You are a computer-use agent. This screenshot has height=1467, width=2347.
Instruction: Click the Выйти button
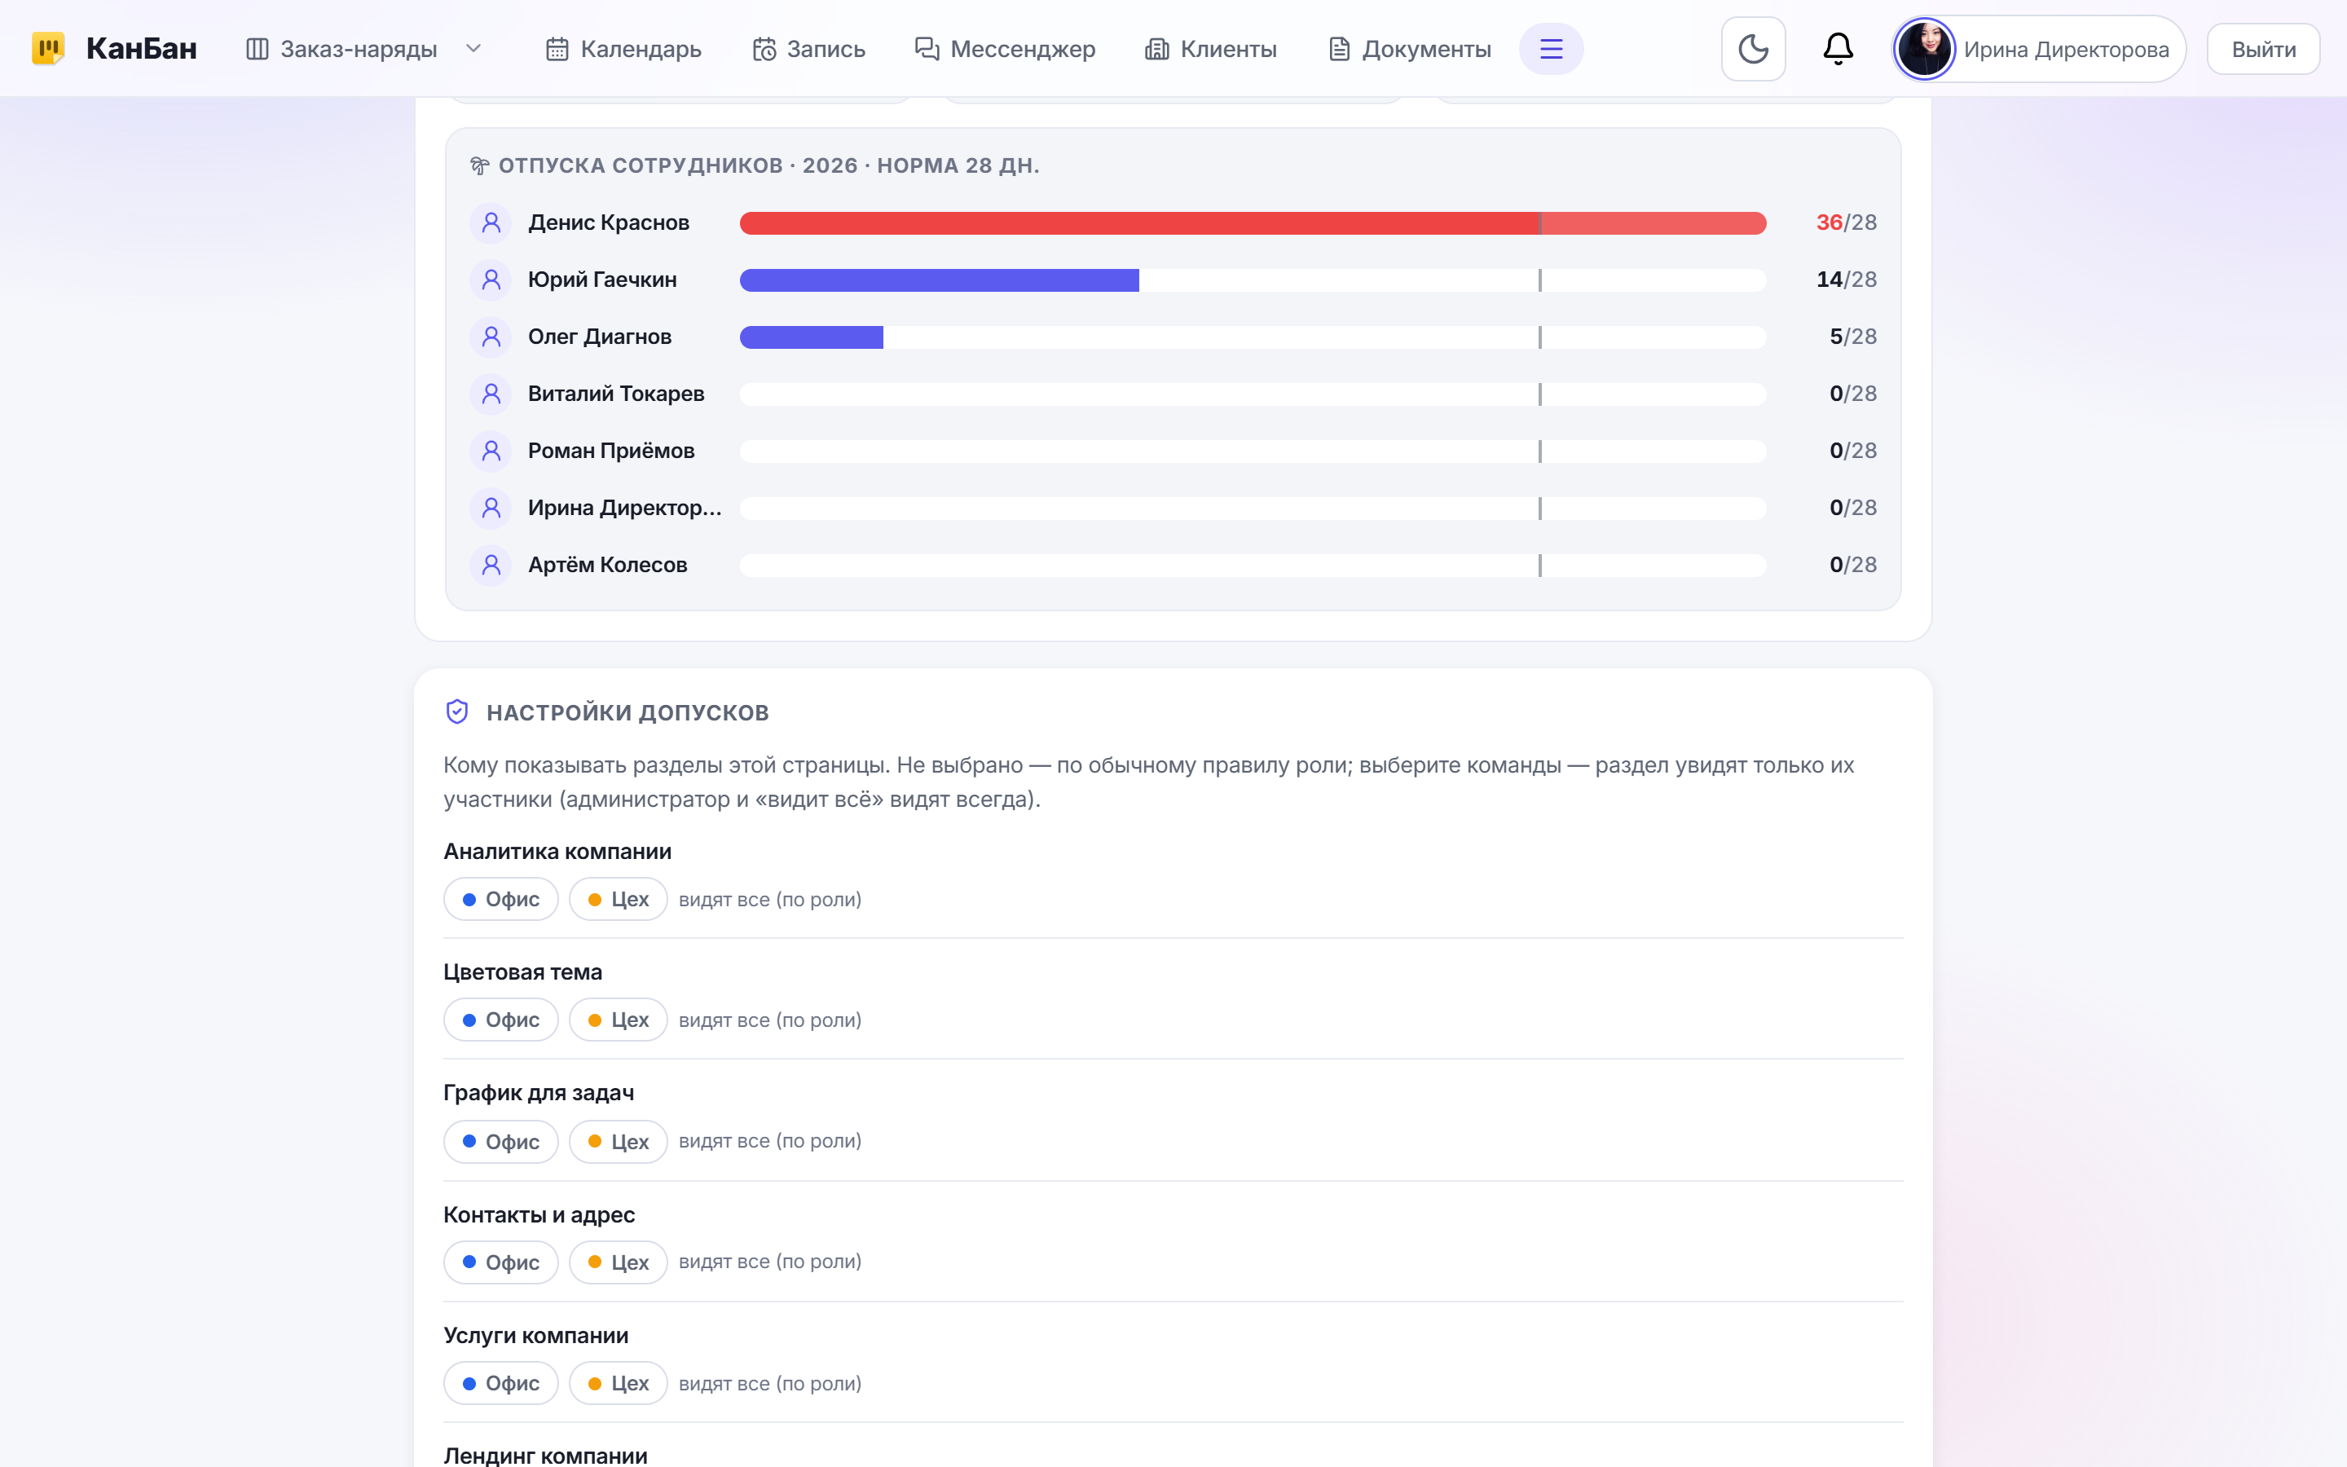[2262, 49]
